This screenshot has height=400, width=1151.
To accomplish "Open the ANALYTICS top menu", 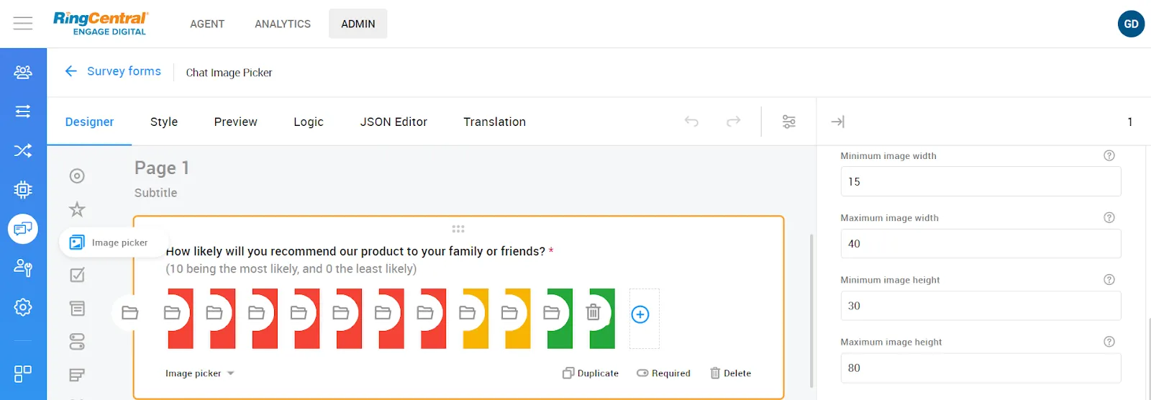I will (283, 24).
